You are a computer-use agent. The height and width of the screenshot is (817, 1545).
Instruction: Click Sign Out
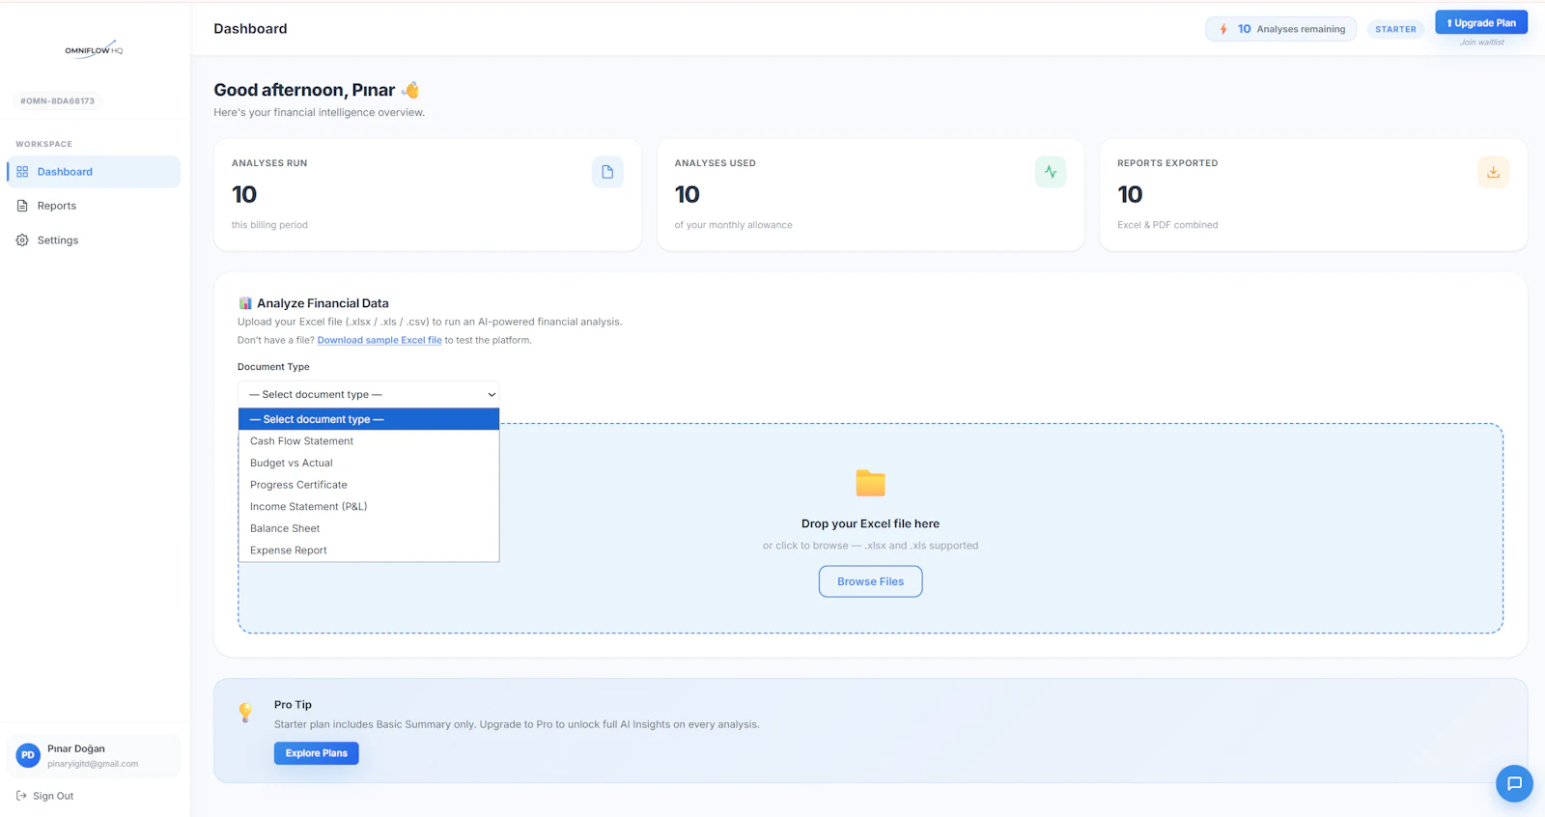pyautogui.click(x=45, y=796)
